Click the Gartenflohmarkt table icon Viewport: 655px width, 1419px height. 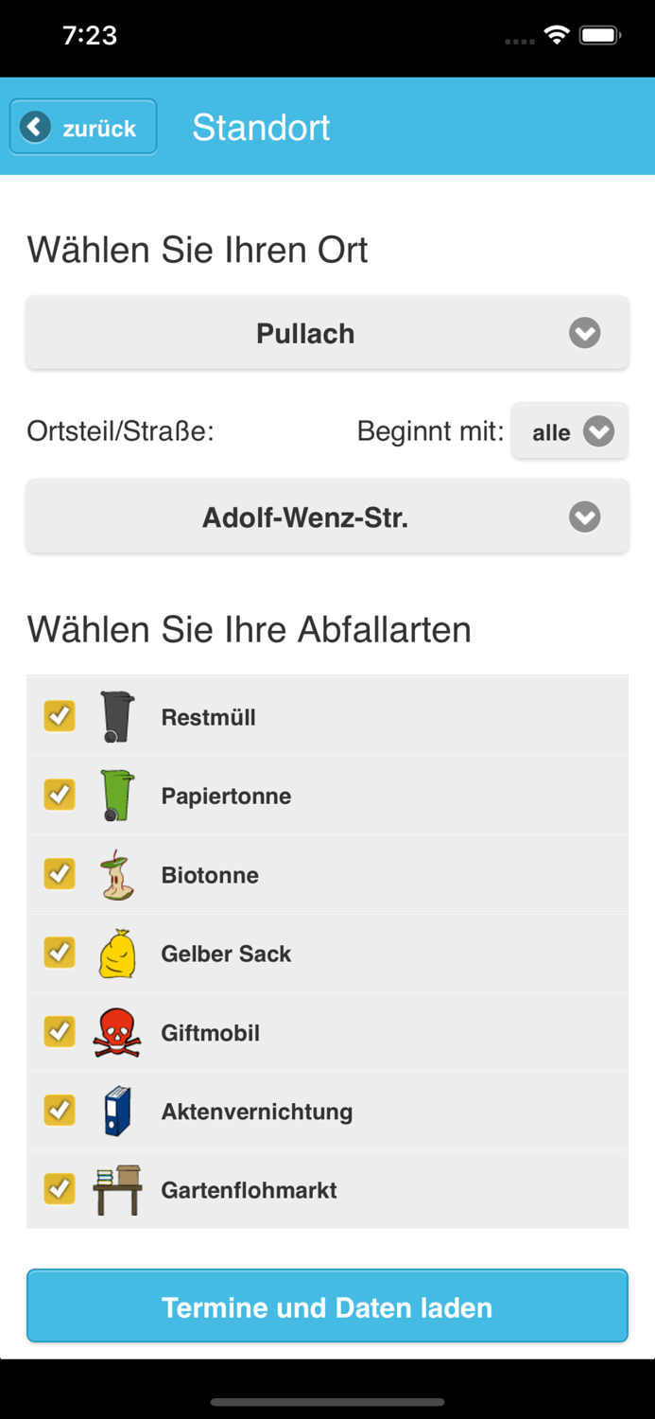(116, 1188)
